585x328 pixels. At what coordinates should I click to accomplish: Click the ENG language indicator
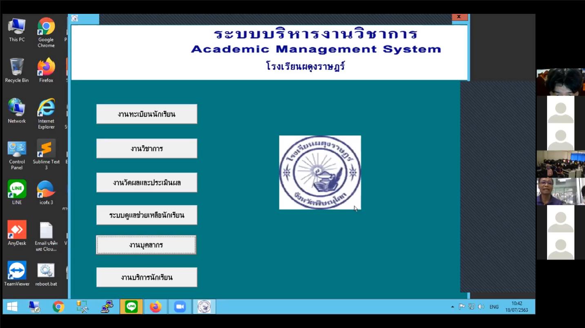pyautogui.click(x=494, y=307)
